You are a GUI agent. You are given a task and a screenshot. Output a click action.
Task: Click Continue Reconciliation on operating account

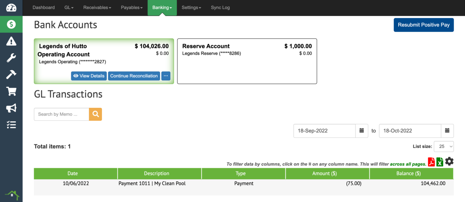tap(134, 76)
